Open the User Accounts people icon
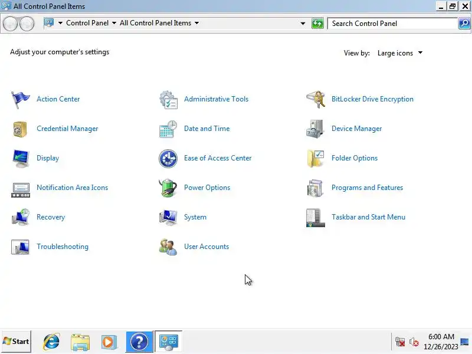The width and height of the screenshot is (472, 354). (x=168, y=247)
